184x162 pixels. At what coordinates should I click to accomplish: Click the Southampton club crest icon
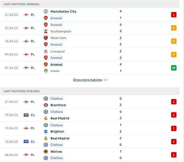point(46,31)
